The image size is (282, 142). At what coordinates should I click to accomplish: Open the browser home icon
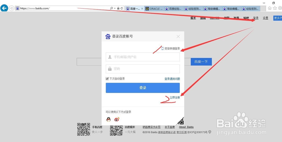[x=270, y=8]
